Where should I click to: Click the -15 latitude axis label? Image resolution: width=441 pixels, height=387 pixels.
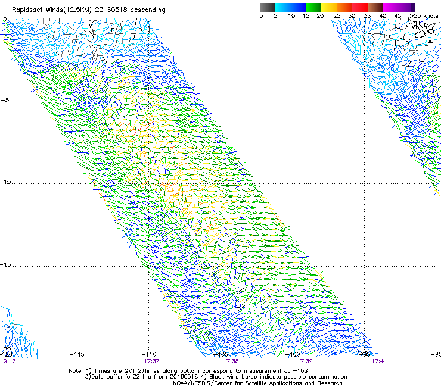(5, 264)
